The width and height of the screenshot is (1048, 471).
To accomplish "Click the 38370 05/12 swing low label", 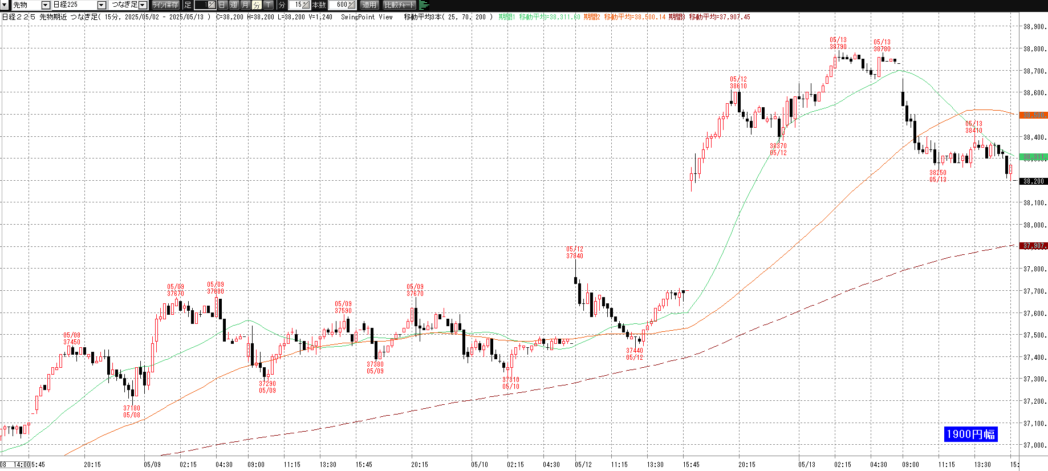I will click(778, 149).
